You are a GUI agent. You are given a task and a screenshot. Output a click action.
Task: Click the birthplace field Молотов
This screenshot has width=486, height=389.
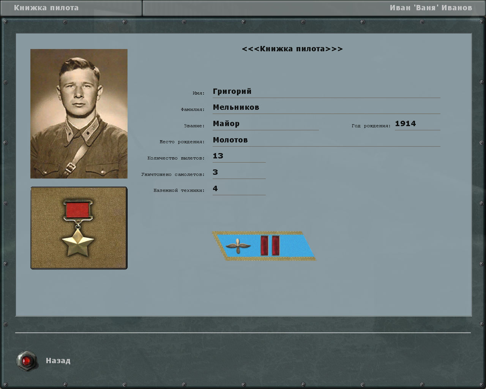(x=327, y=140)
